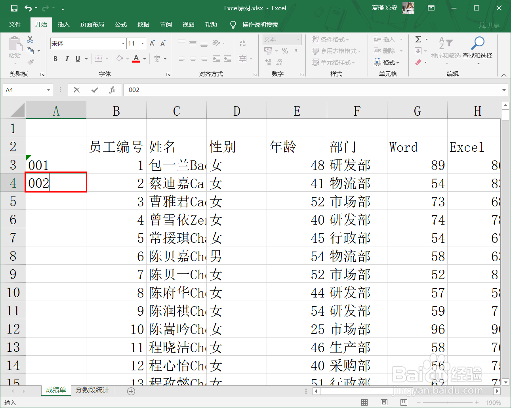The image size is (511, 408).
Task: Open Find & Select magnifier icon
Action: point(478,44)
